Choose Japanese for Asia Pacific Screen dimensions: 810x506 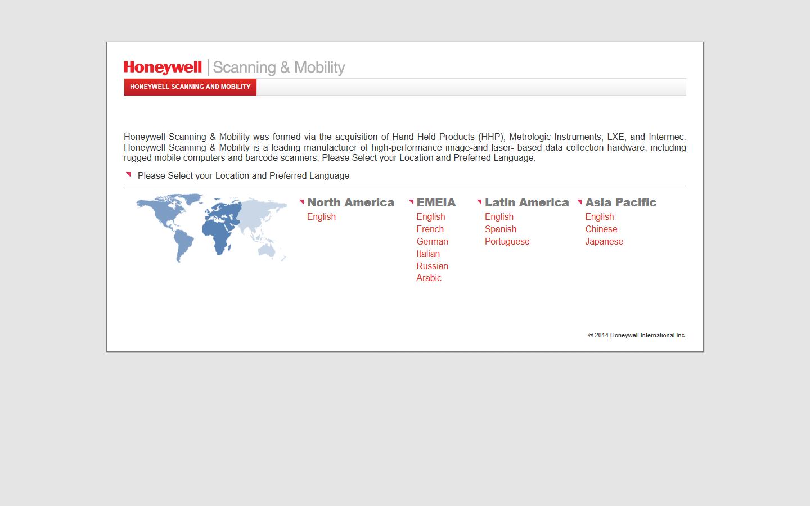[604, 241]
